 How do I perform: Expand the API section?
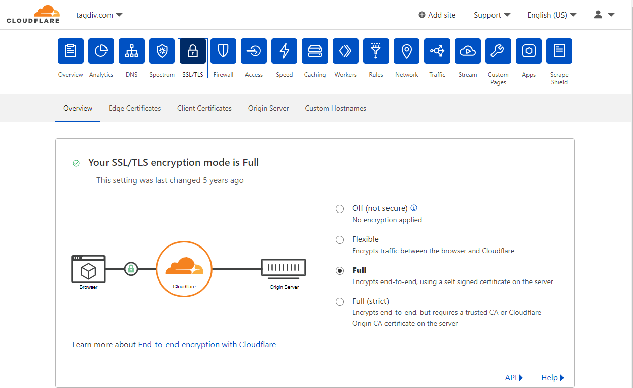point(514,378)
